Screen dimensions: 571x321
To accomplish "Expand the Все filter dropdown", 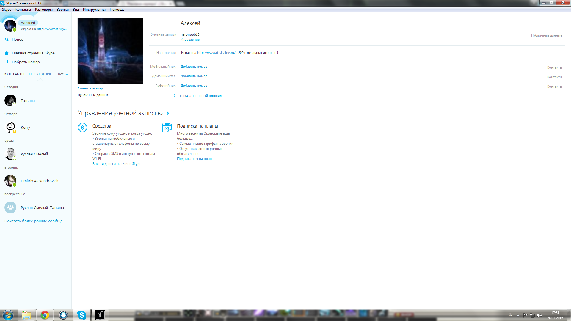I will coord(63,74).
